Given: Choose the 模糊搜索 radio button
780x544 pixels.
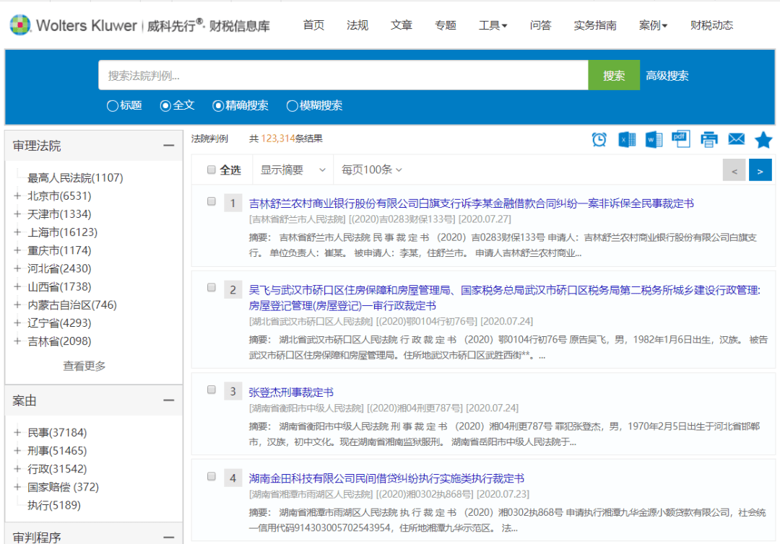Looking at the screenshot, I should (x=292, y=106).
